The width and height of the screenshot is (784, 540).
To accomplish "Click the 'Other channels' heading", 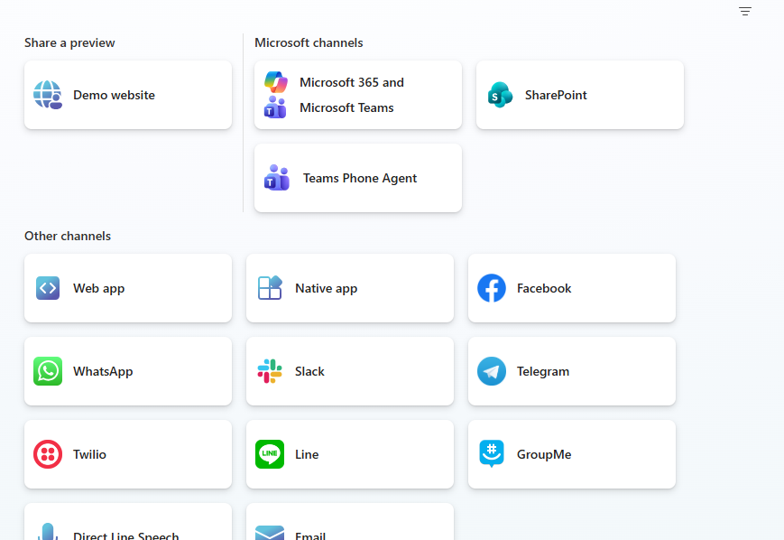I will 68,236.
